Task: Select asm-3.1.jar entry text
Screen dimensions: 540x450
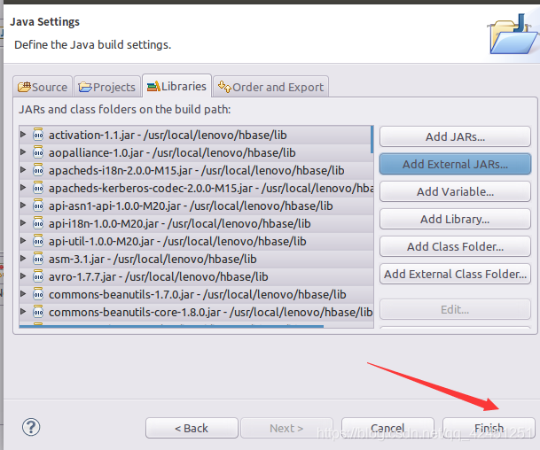Action: point(153,259)
